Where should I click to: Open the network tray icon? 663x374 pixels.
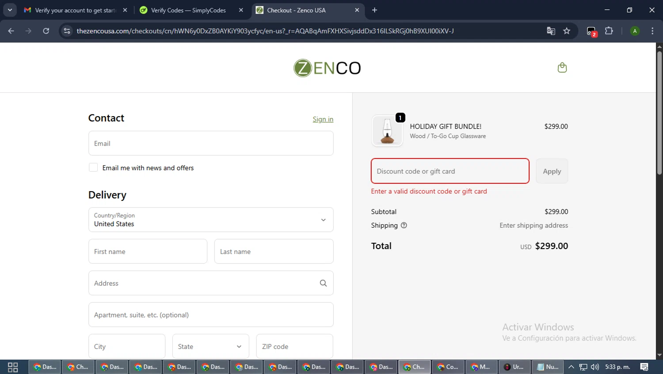pos(583,367)
